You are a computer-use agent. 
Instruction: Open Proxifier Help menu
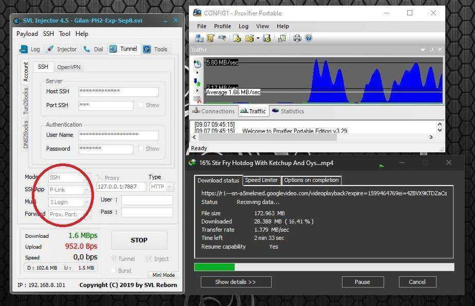point(282,26)
